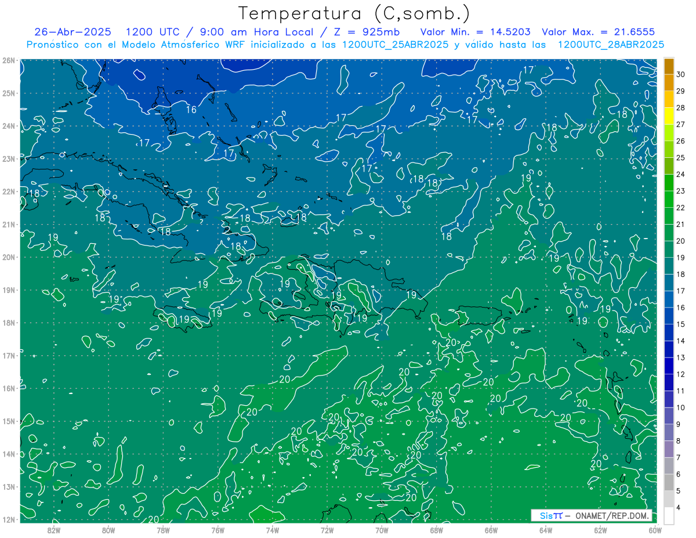The height and width of the screenshot is (538, 696).
Task: Click the "ONAMET/REP.DOM." credit label
Action: (612, 515)
